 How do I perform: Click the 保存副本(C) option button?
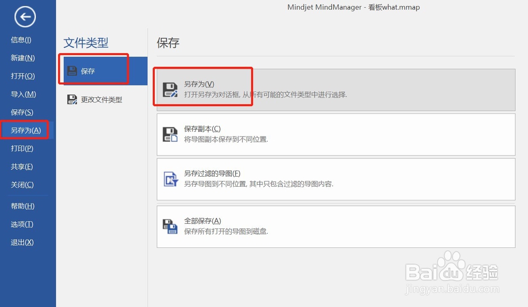(336, 135)
